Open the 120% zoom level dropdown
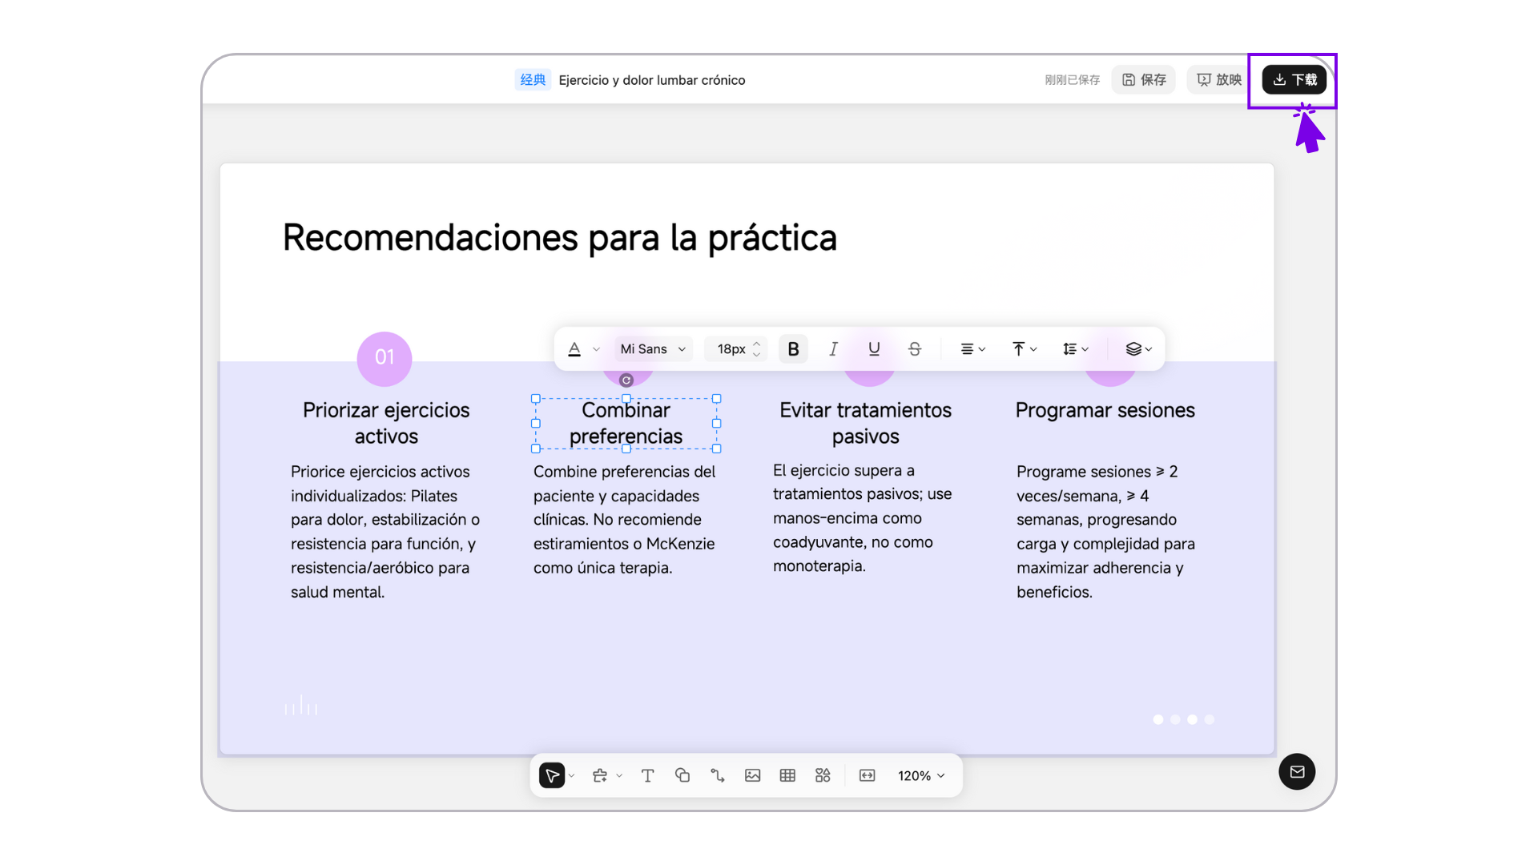The height and width of the screenshot is (865, 1538). pos(921,775)
